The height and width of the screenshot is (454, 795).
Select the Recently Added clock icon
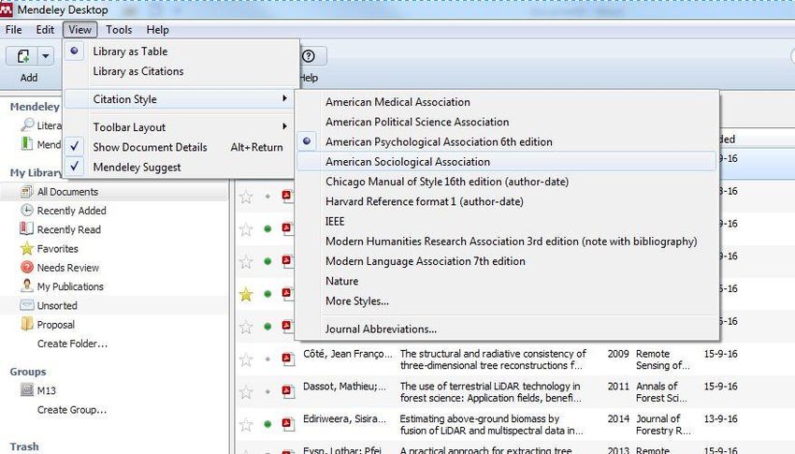27,210
